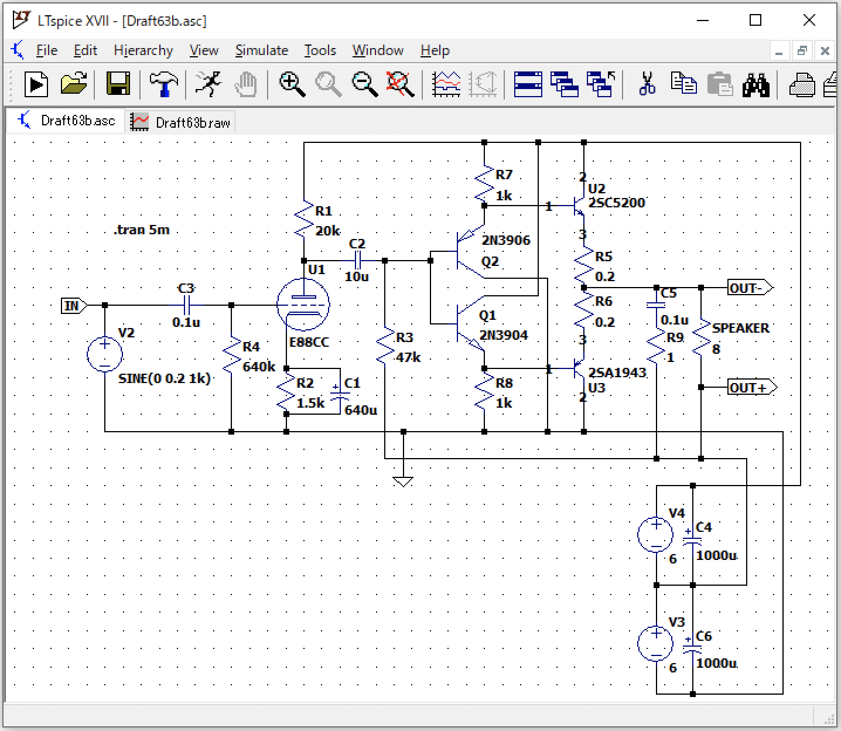841x731 pixels.
Task: Click the ".tran 5m" simulation directive
Action: [x=142, y=230]
